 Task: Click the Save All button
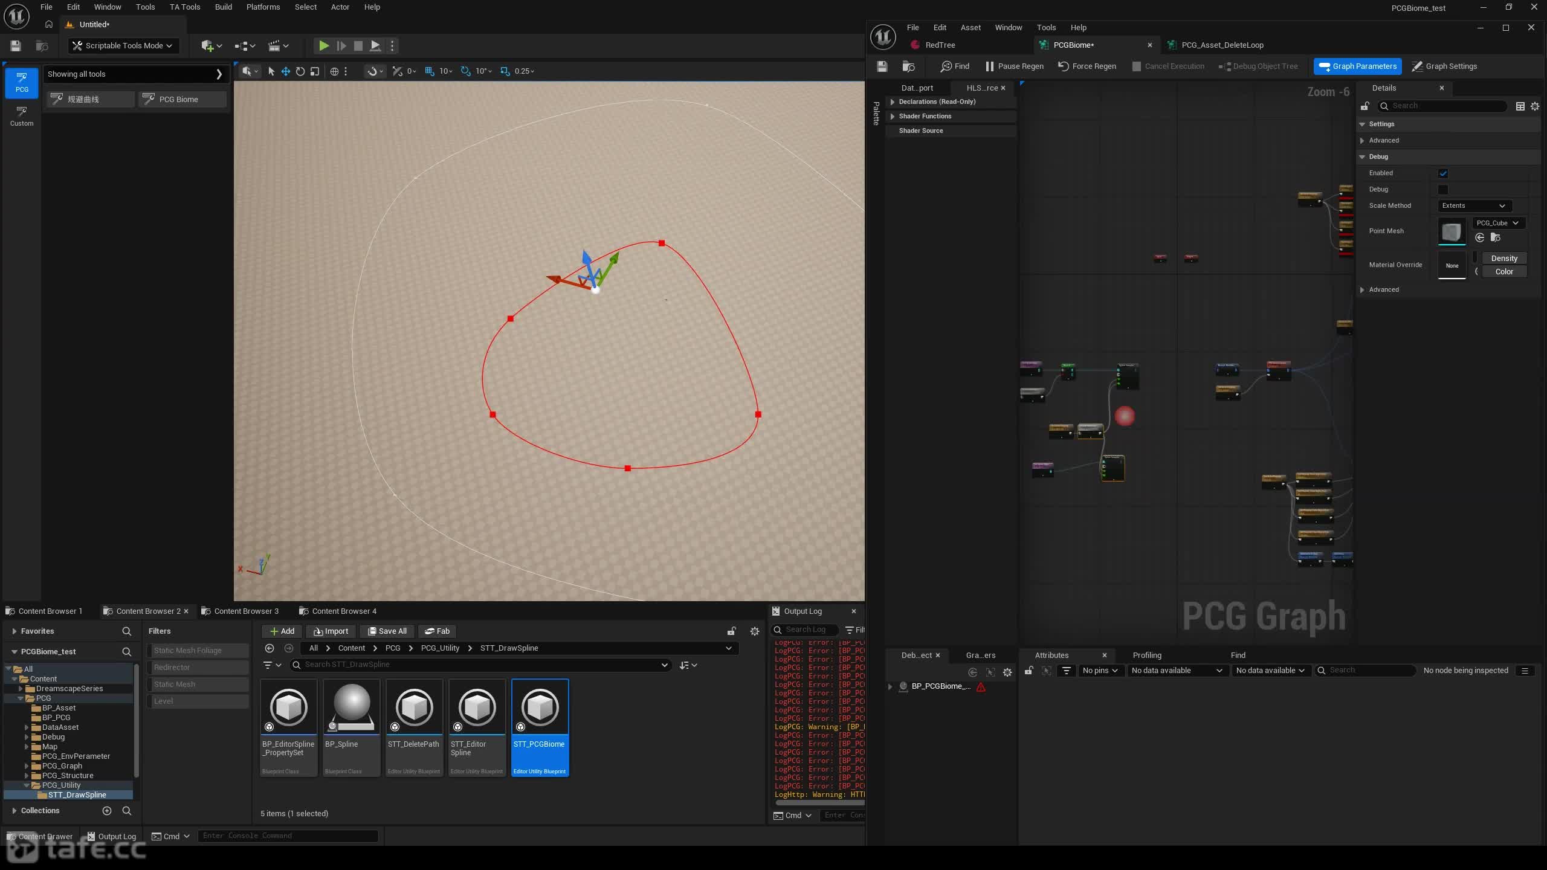coord(387,631)
